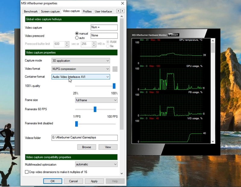Click the video format settings button

[115, 69]
